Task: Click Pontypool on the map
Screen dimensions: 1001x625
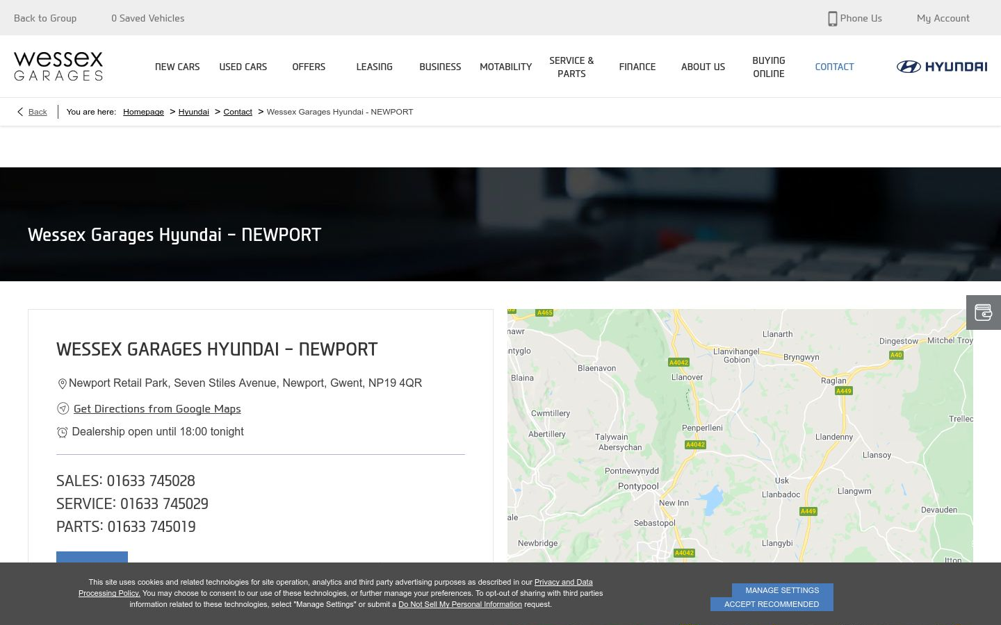Action: tap(638, 486)
